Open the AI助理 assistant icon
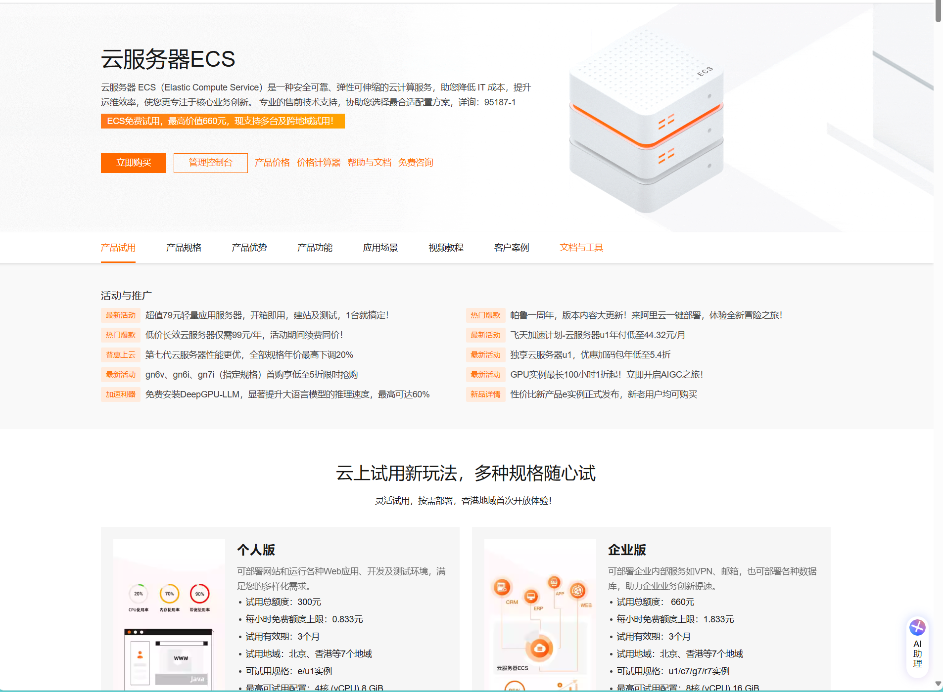Image resolution: width=943 pixels, height=692 pixels. pyautogui.click(x=917, y=648)
